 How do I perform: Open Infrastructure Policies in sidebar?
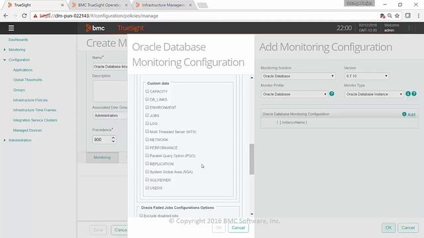30,100
